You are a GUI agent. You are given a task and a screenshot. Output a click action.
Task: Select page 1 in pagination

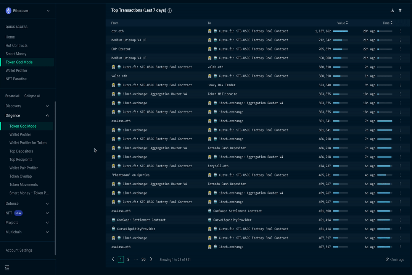click(x=121, y=259)
